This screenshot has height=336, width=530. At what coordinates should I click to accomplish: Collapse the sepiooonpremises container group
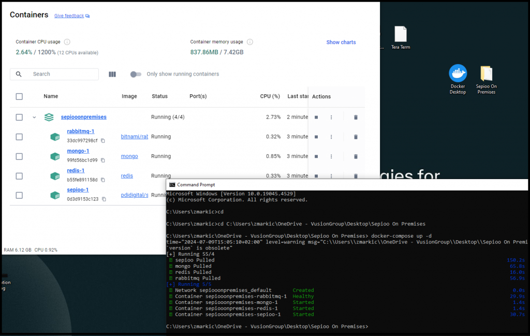34,118
